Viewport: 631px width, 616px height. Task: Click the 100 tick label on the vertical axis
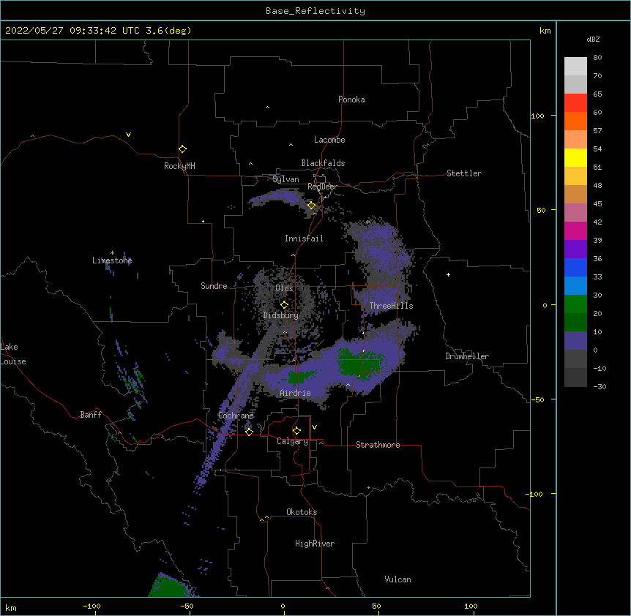pyautogui.click(x=537, y=116)
